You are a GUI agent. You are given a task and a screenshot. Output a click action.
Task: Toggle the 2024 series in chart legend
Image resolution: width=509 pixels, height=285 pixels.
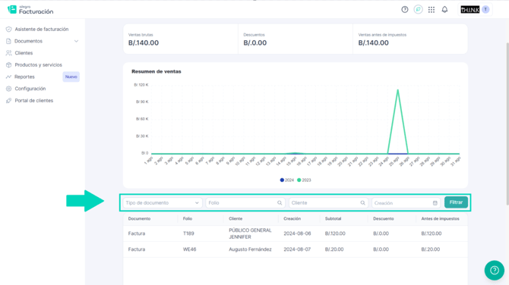[286, 180]
